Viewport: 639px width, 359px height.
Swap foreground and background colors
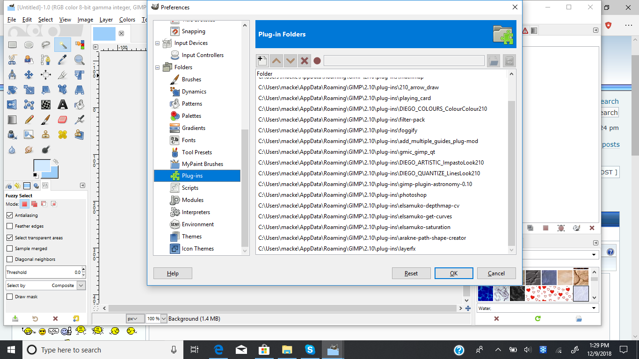coord(55,162)
